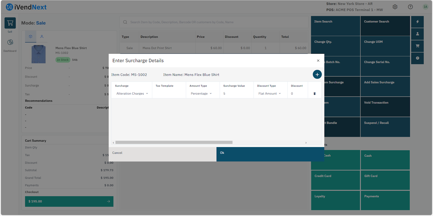Open the Flat Amount discount type dropdown
The width and height of the screenshot is (433, 216).
click(x=270, y=94)
